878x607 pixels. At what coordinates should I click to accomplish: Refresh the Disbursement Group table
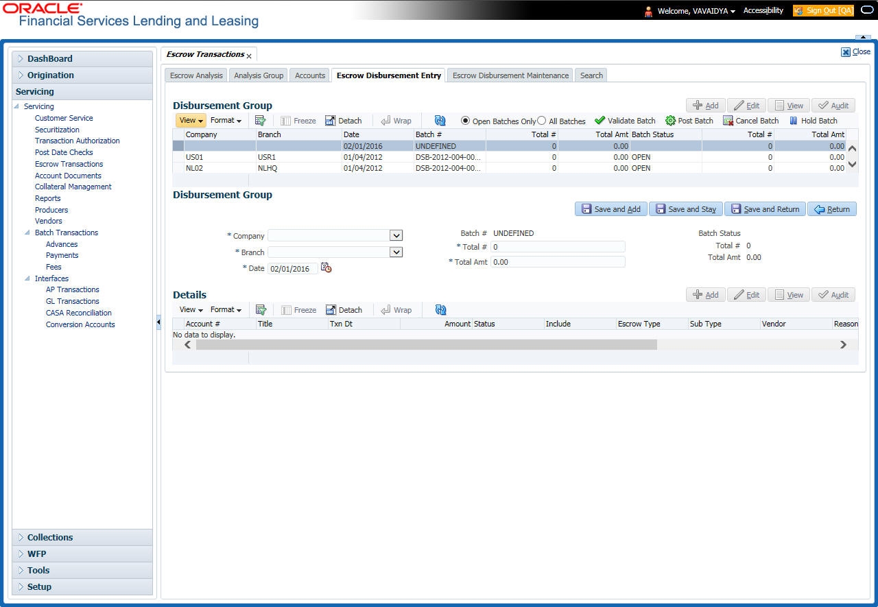[440, 121]
